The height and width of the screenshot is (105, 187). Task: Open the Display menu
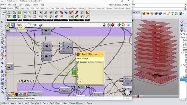pos(27,5)
